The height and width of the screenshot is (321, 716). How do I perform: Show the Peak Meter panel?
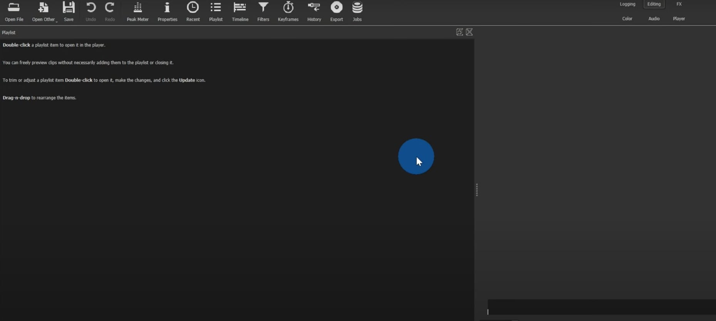click(x=137, y=11)
